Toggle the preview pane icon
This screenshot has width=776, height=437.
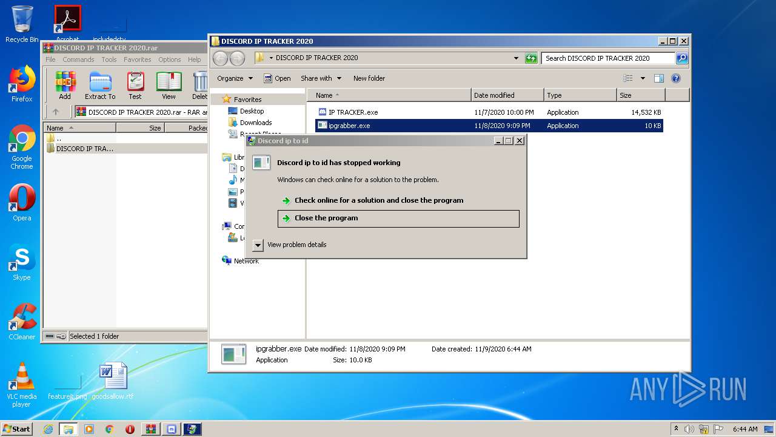coord(659,78)
